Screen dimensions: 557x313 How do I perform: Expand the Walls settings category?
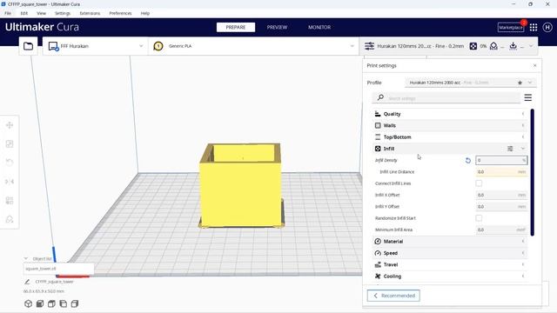[449, 125]
